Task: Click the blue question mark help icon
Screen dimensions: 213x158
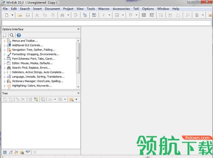Action: pos(19,35)
